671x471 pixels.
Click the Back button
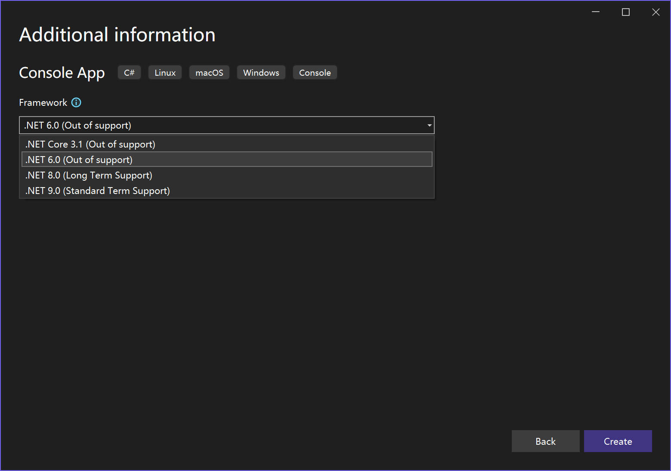click(545, 441)
